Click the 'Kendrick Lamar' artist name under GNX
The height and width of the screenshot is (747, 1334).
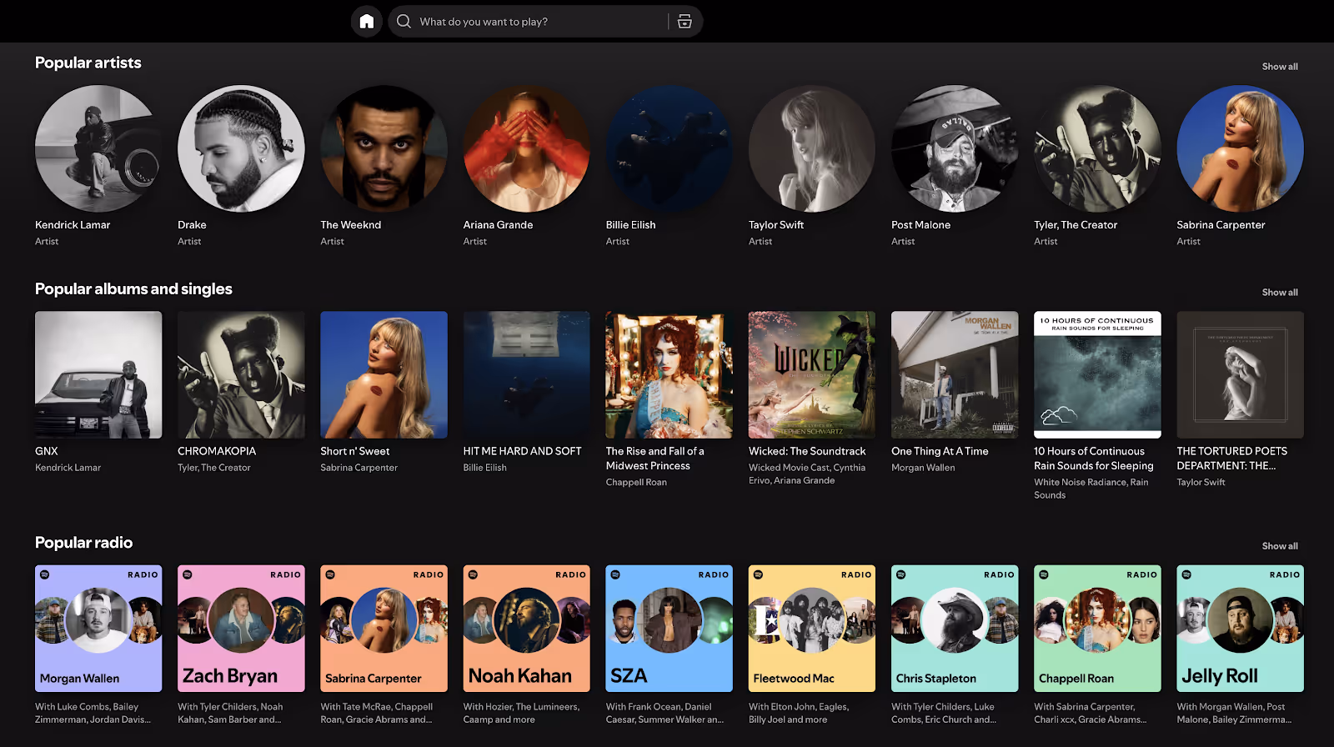(68, 468)
